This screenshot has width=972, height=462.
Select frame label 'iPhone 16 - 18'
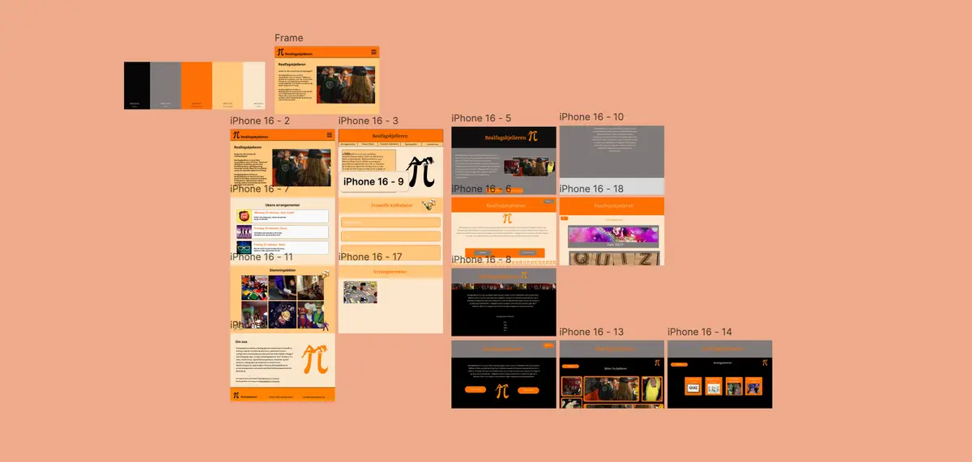click(591, 189)
